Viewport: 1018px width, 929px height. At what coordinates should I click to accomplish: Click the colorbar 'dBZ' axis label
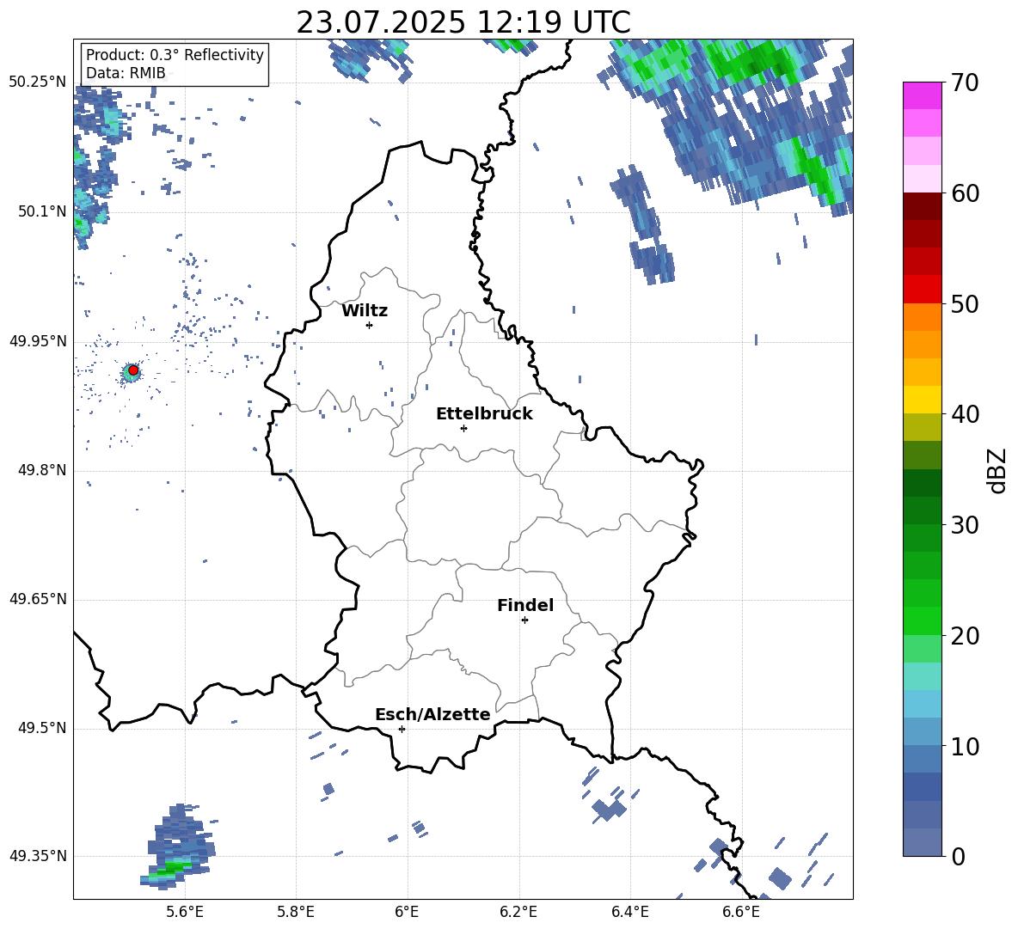point(998,471)
